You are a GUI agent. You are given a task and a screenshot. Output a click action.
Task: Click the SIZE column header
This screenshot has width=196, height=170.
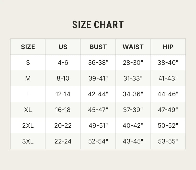pyautogui.click(x=28, y=47)
